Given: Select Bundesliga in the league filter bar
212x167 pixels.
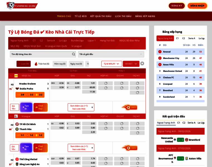Looking at the screenshot, I should [x=77, y=40].
